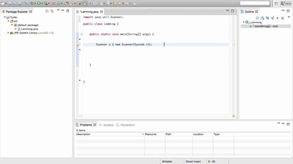Click in the Quick Access search field
The height and width of the screenshot is (164, 293).
(x=255, y=3)
